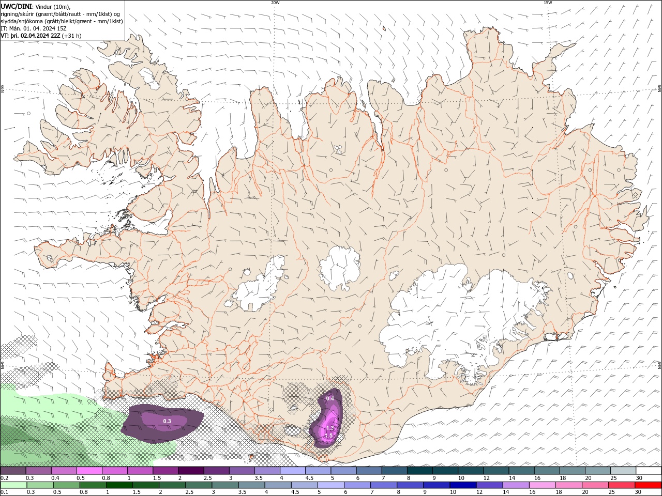Click the round white Hofsjökull glacier in central Iceland

tap(340, 269)
